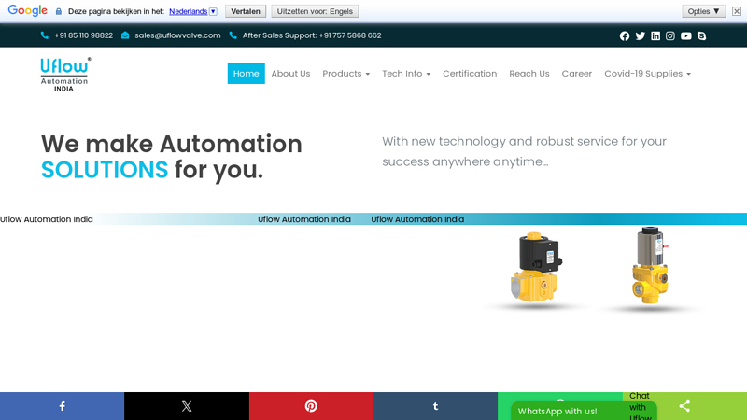Screen dimensions: 747x420
Task: Open the Nederlands language dropdown
Action: click(x=193, y=11)
